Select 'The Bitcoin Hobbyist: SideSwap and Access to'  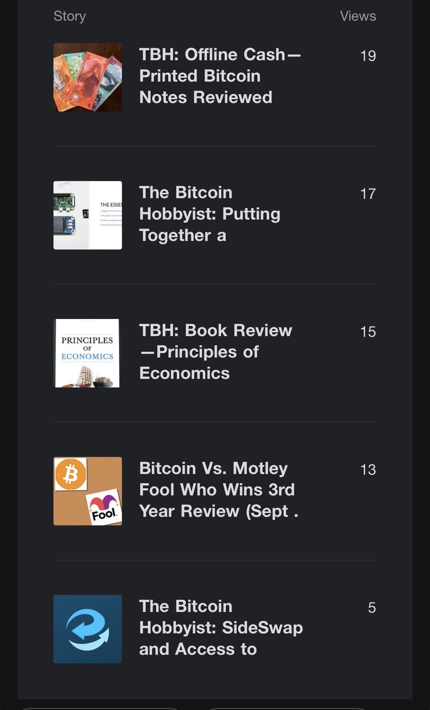tap(221, 628)
